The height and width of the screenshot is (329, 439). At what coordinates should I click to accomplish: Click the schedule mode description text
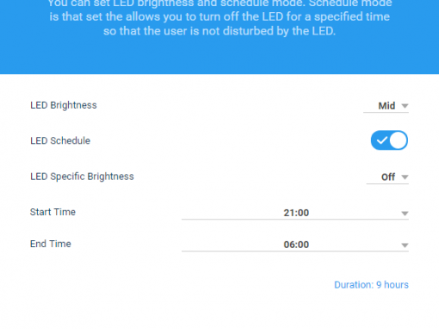click(x=219, y=18)
